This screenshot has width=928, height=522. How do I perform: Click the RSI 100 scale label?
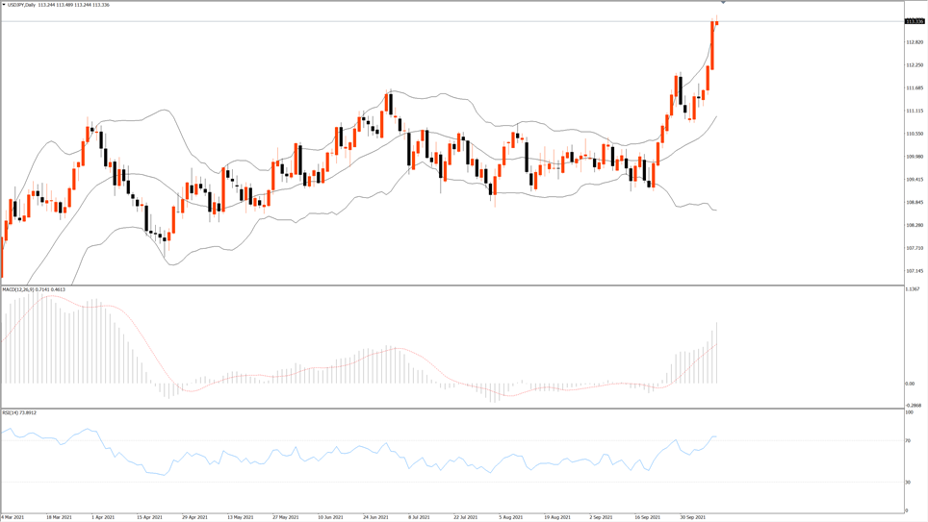[909, 412]
